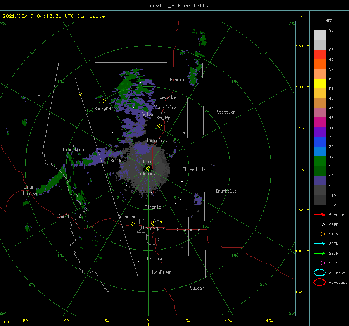Click the Okotoks label
The height and width of the screenshot is (326, 349).
pyautogui.click(x=155, y=259)
